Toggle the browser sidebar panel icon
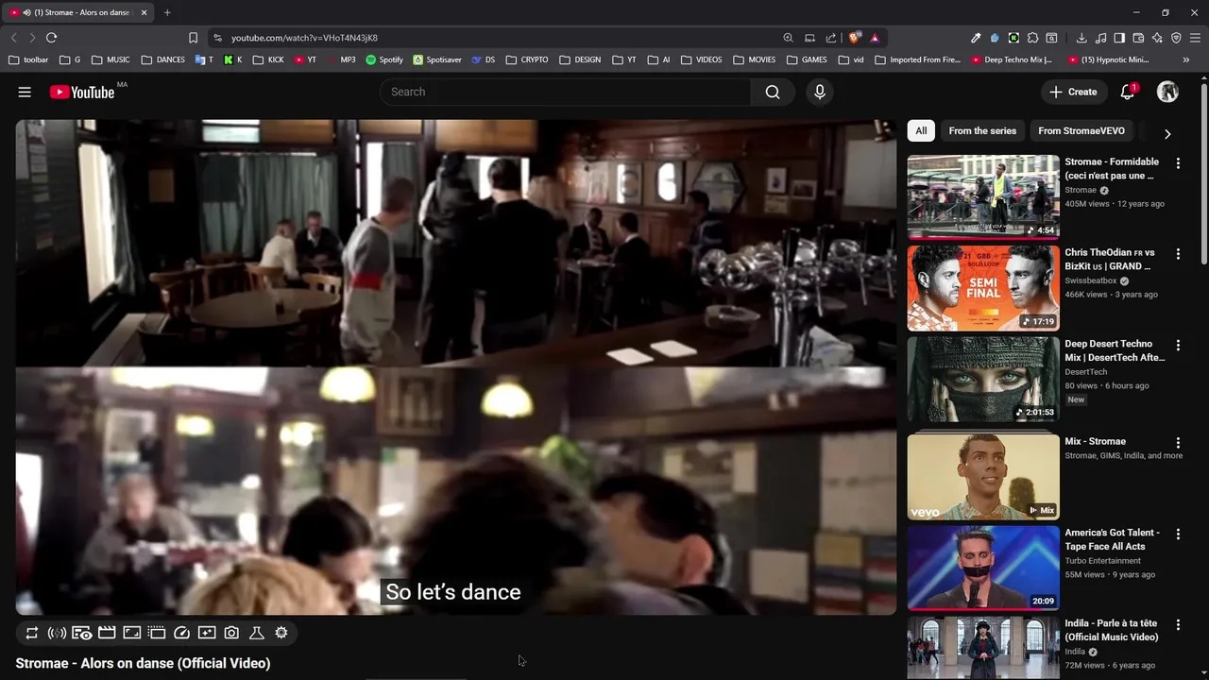The width and height of the screenshot is (1209, 680). (1119, 38)
